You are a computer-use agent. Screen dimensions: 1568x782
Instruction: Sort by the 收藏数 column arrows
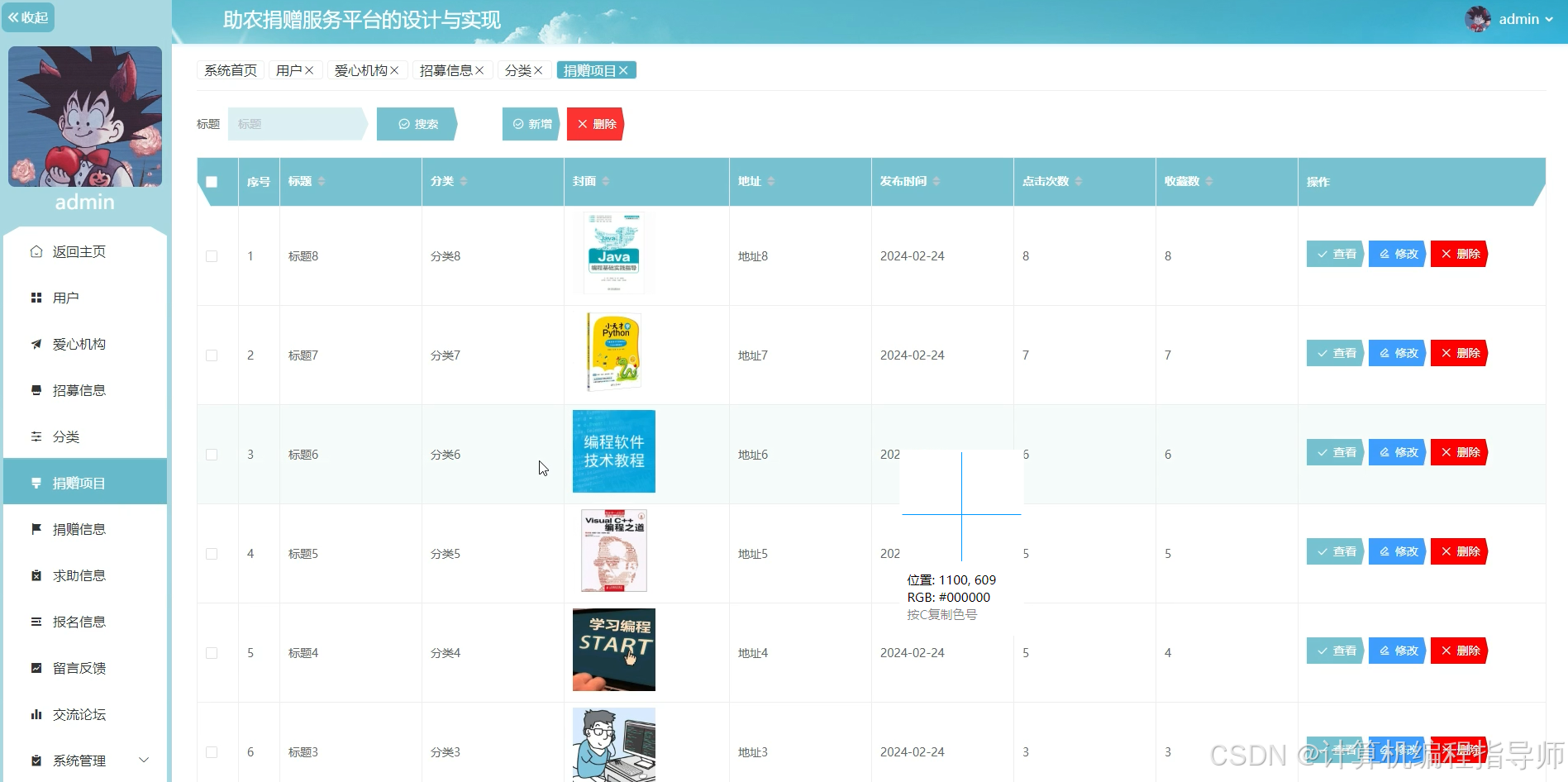pos(1209,181)
